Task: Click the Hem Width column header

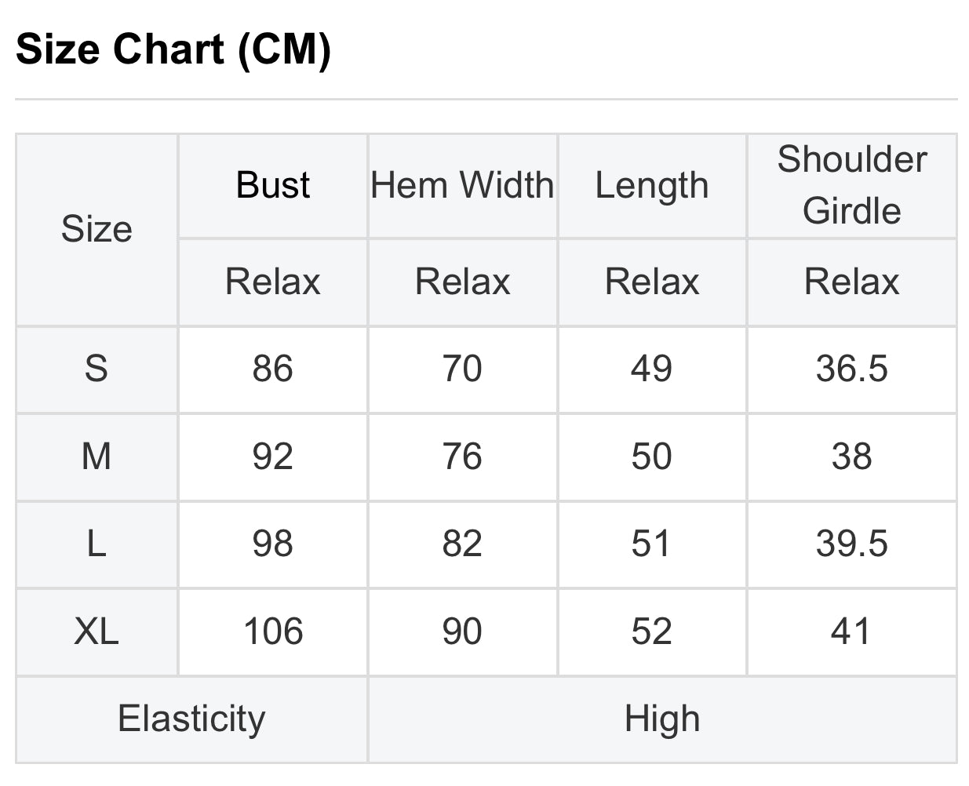Action: point(462,185)
